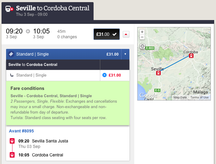Click the train icon in the journey header
Image resolution: width=216 pixels, height=164 pixels.
pos(9,9)
